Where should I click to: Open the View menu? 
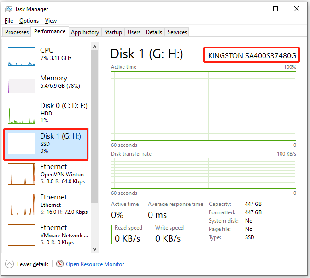pyautogui.click(x=51, y=21)
